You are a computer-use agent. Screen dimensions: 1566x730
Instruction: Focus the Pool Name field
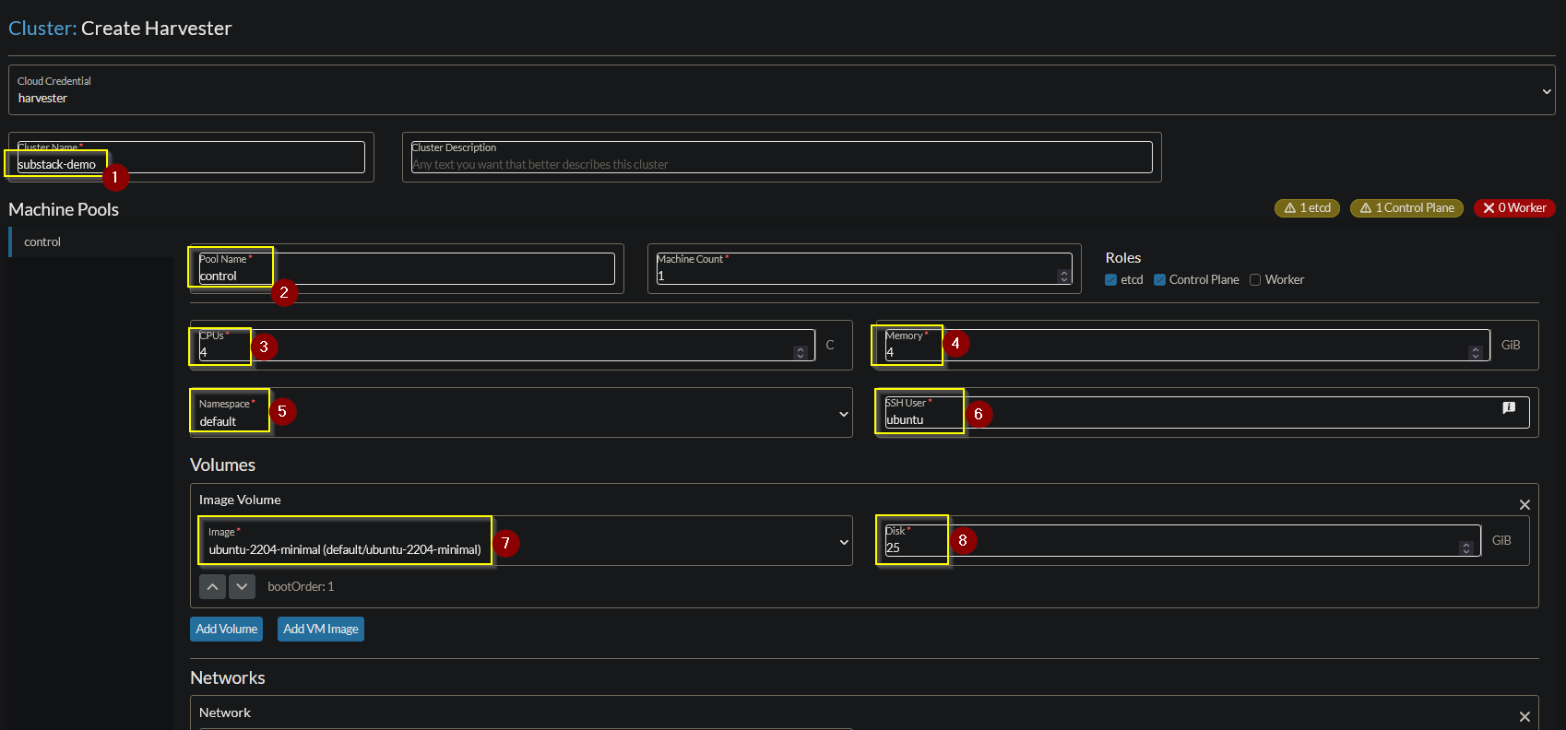click(407, 268)
